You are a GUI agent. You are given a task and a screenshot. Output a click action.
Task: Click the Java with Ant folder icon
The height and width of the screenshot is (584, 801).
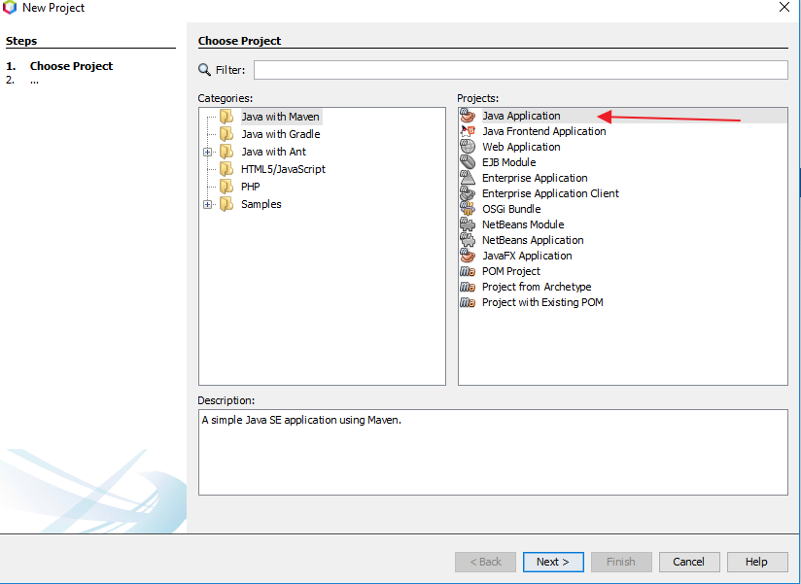pyautogui.click(x=226, y=152)
